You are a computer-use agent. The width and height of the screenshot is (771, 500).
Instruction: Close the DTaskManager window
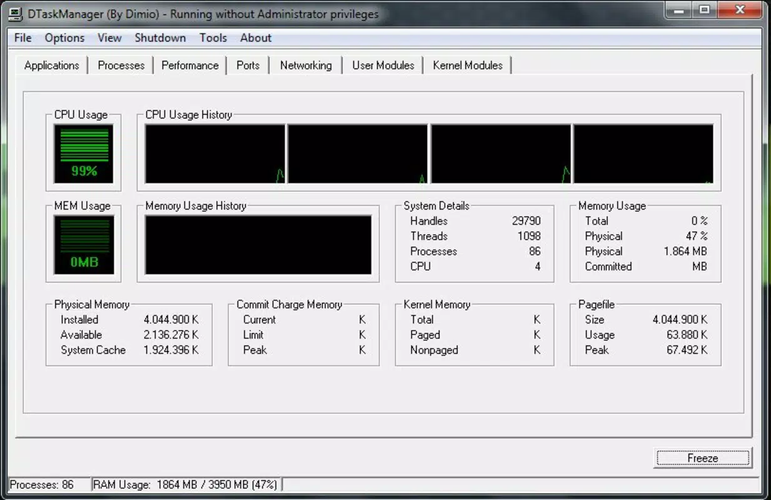click(739, 9)
